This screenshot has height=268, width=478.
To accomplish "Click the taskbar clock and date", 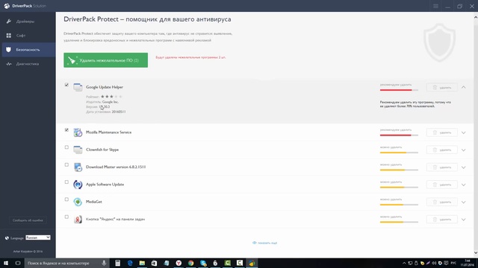I will [467, 263].
